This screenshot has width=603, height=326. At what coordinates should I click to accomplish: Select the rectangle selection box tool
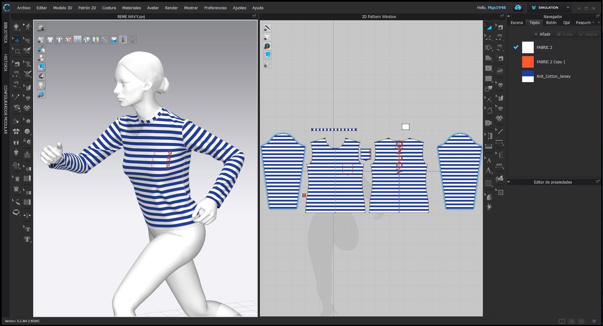(17, 51)
